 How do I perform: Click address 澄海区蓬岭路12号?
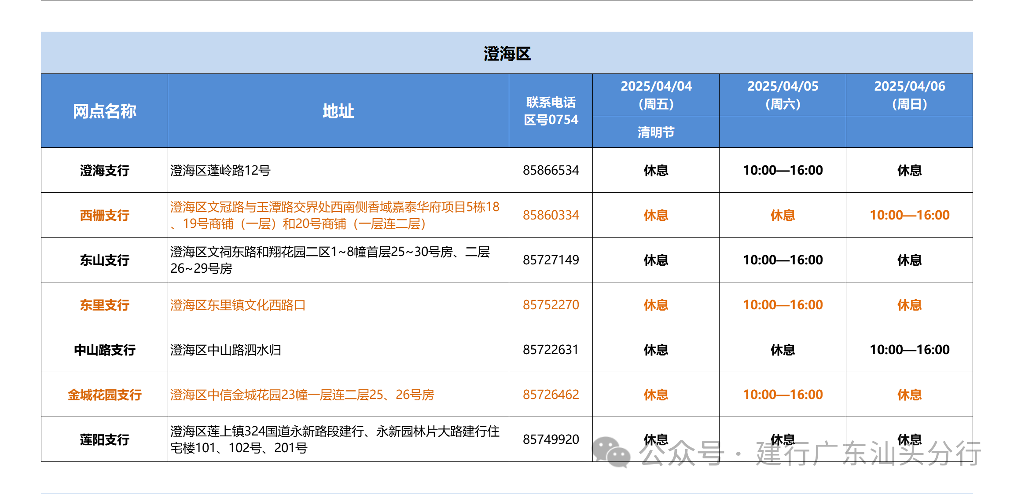pyautogui.click(x=220, y=170)
